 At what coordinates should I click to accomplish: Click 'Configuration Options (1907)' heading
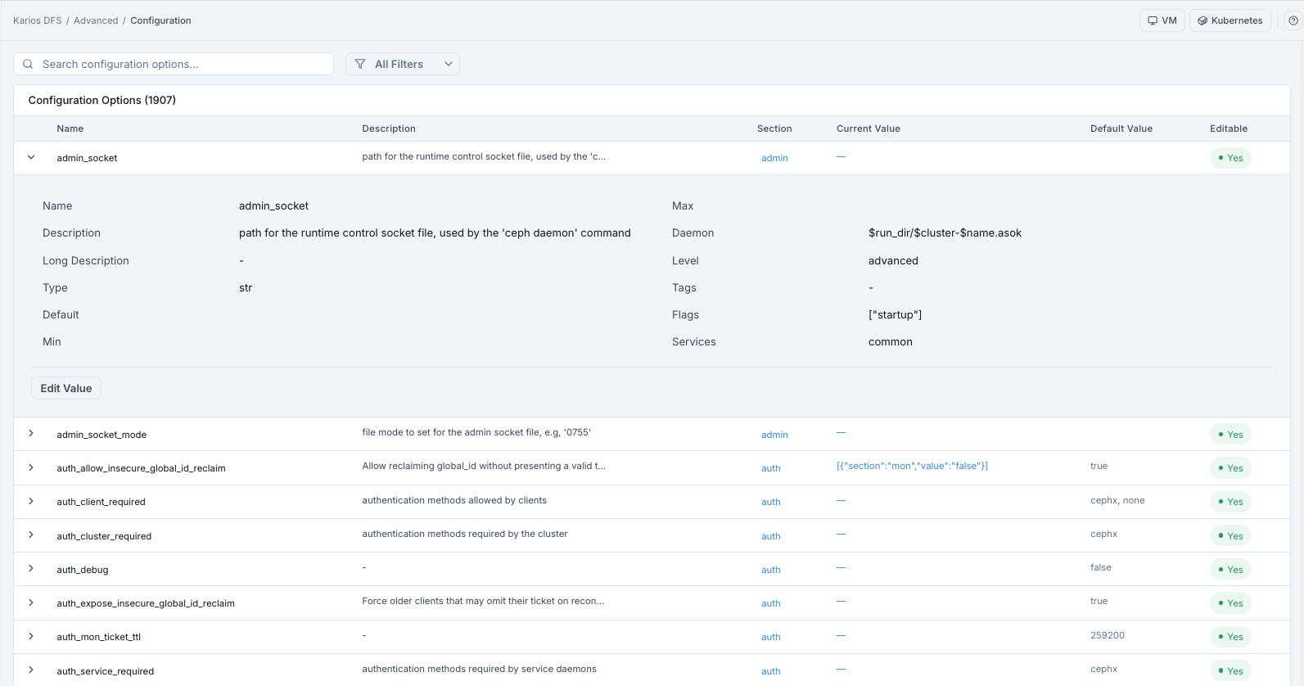102,100
